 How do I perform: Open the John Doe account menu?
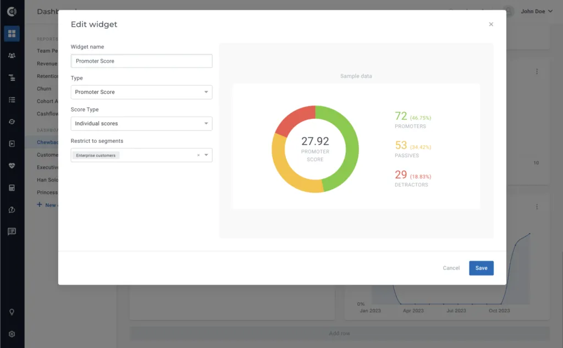(537, 12)
